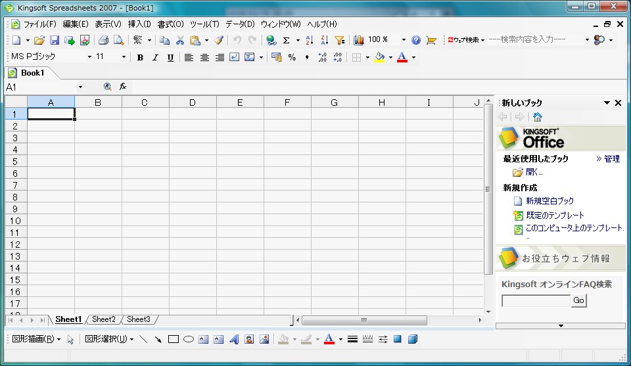This screenshot has width=631, height=366.
Task: Decrease decimal places
Action: tap(338, 57)
